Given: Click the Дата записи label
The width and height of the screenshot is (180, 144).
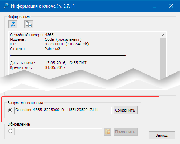Looking at the screenshot, I should [x=22, y=63].
